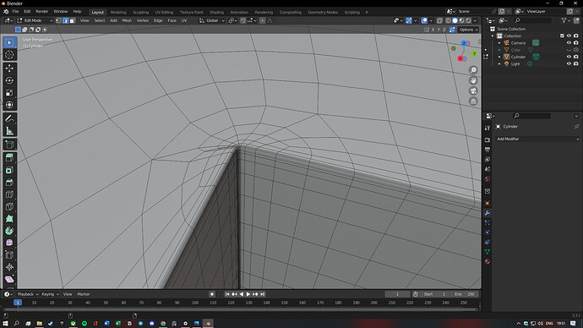Pick the Annotate tool
The image size is (583, 328).
pos(9,118)
